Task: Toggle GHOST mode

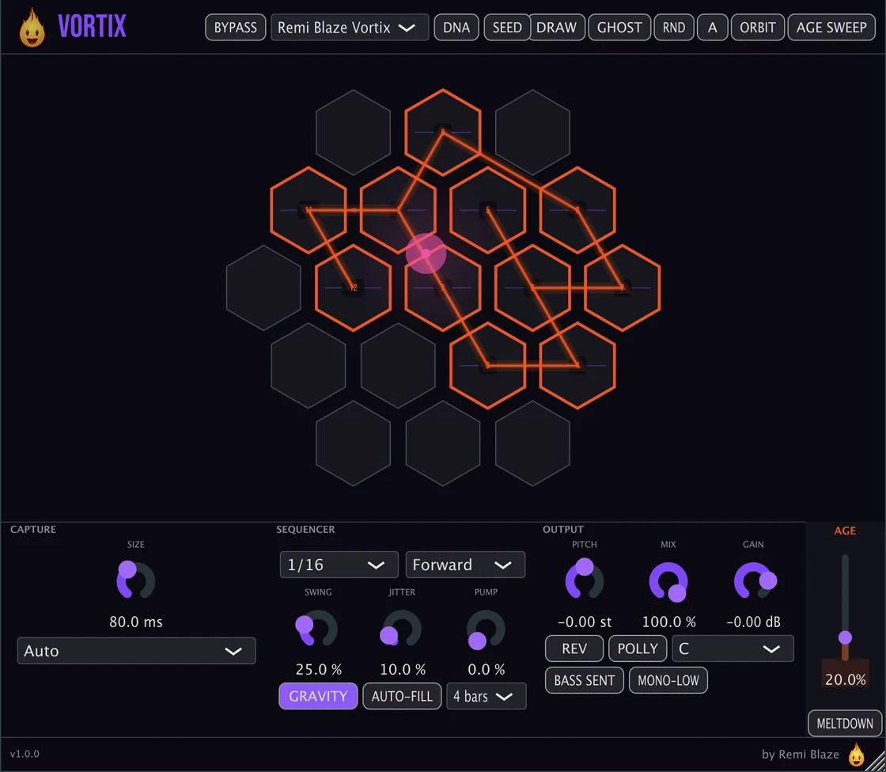Action: 619,27
